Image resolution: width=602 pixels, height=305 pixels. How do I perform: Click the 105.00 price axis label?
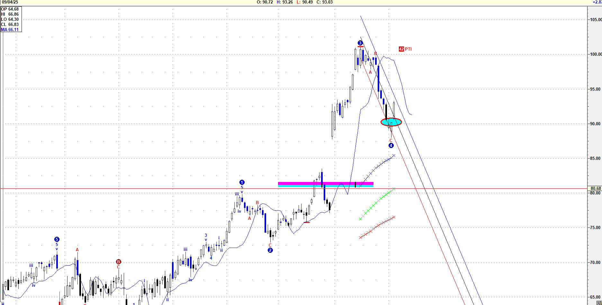click(595, 20)
